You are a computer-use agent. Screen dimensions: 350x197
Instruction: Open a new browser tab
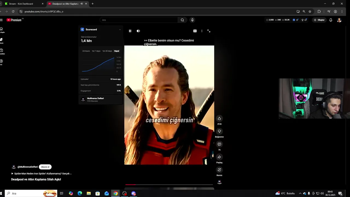tap(92, 4)
